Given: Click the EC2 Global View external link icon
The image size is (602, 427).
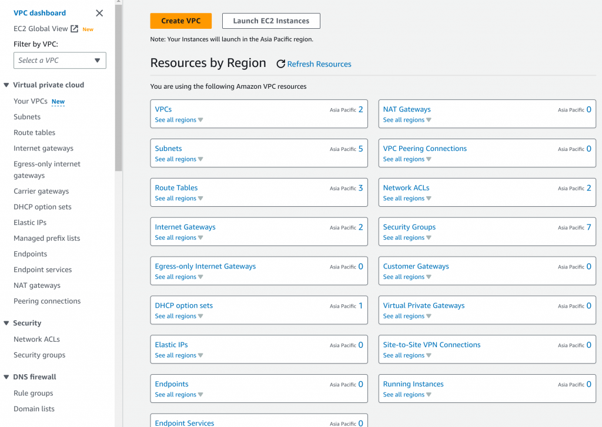Looking at the screenshot, I should (75, 29).
